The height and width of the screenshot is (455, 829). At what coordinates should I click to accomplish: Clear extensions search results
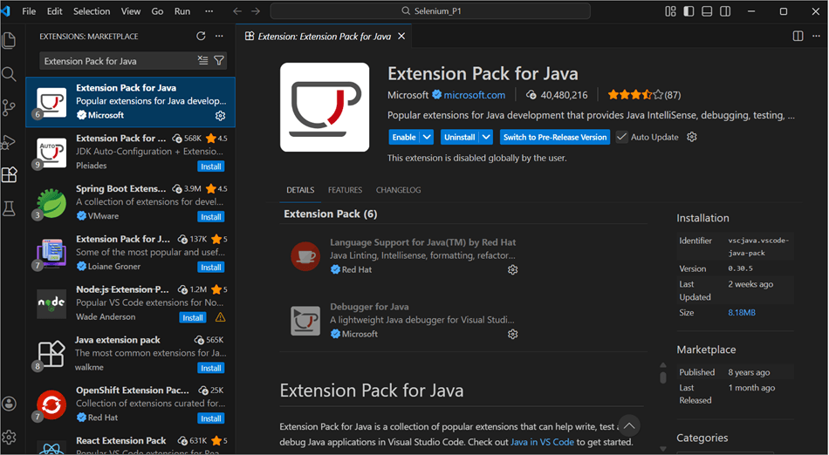(203, 61)
